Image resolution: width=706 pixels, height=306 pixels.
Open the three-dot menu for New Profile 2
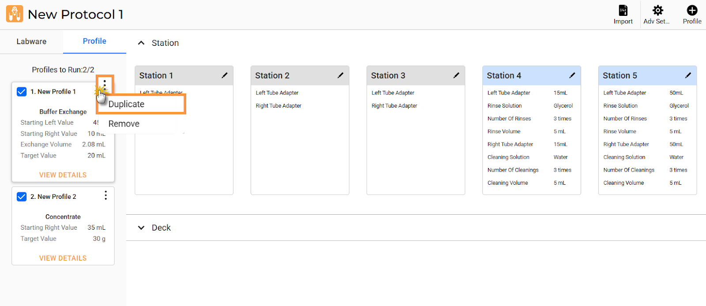[x=105, y=195]
